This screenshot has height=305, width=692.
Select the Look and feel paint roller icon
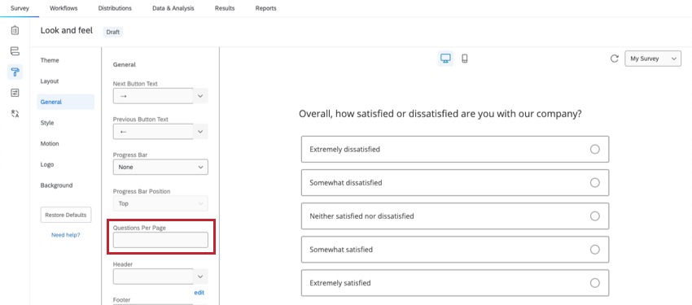[15, 72]
